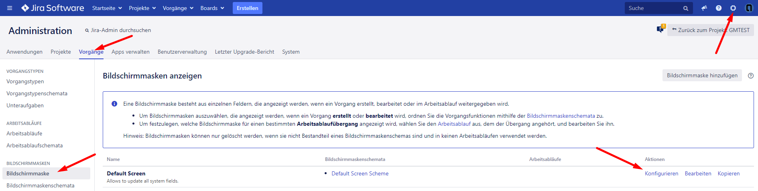
Task: Switch to Benutzerverwaltung tab
Action: [182, 52]
